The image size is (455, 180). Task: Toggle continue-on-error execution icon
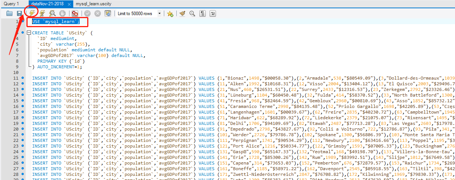[x=75, y=14]
